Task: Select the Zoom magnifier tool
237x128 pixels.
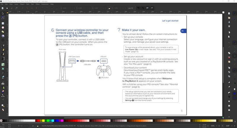Action: pos(3,106)
